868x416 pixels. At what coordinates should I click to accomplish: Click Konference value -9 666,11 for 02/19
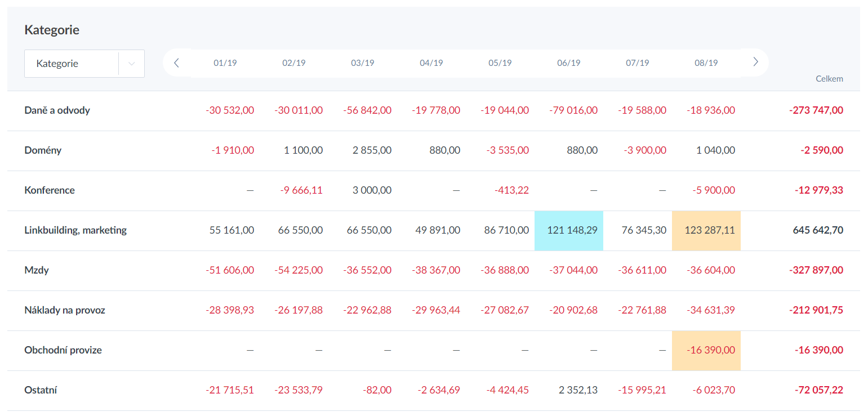[x=301, y=190]
